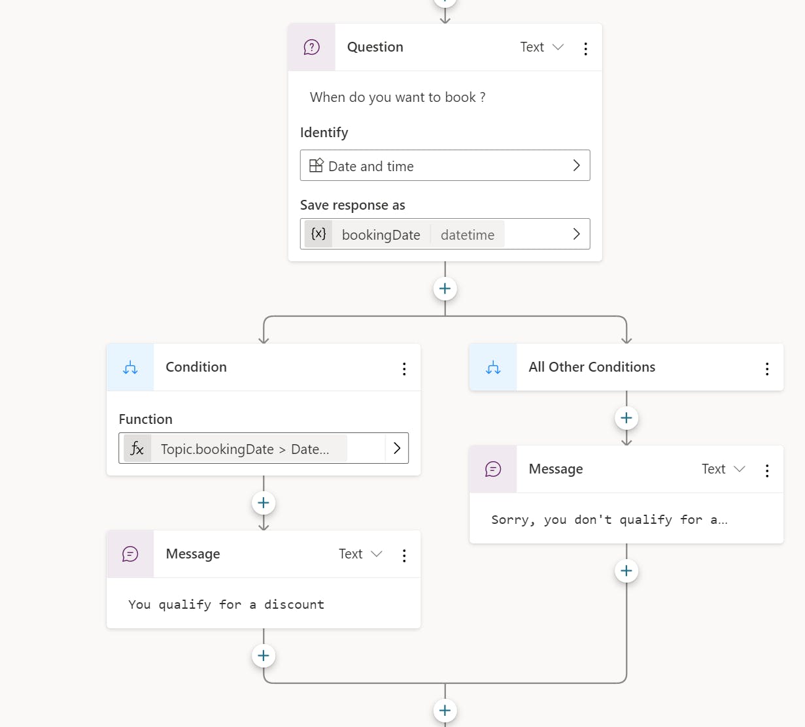
Task: Expand the Question node's Text type dropdown
Action: pyautogui.click(x=541, y=47)
